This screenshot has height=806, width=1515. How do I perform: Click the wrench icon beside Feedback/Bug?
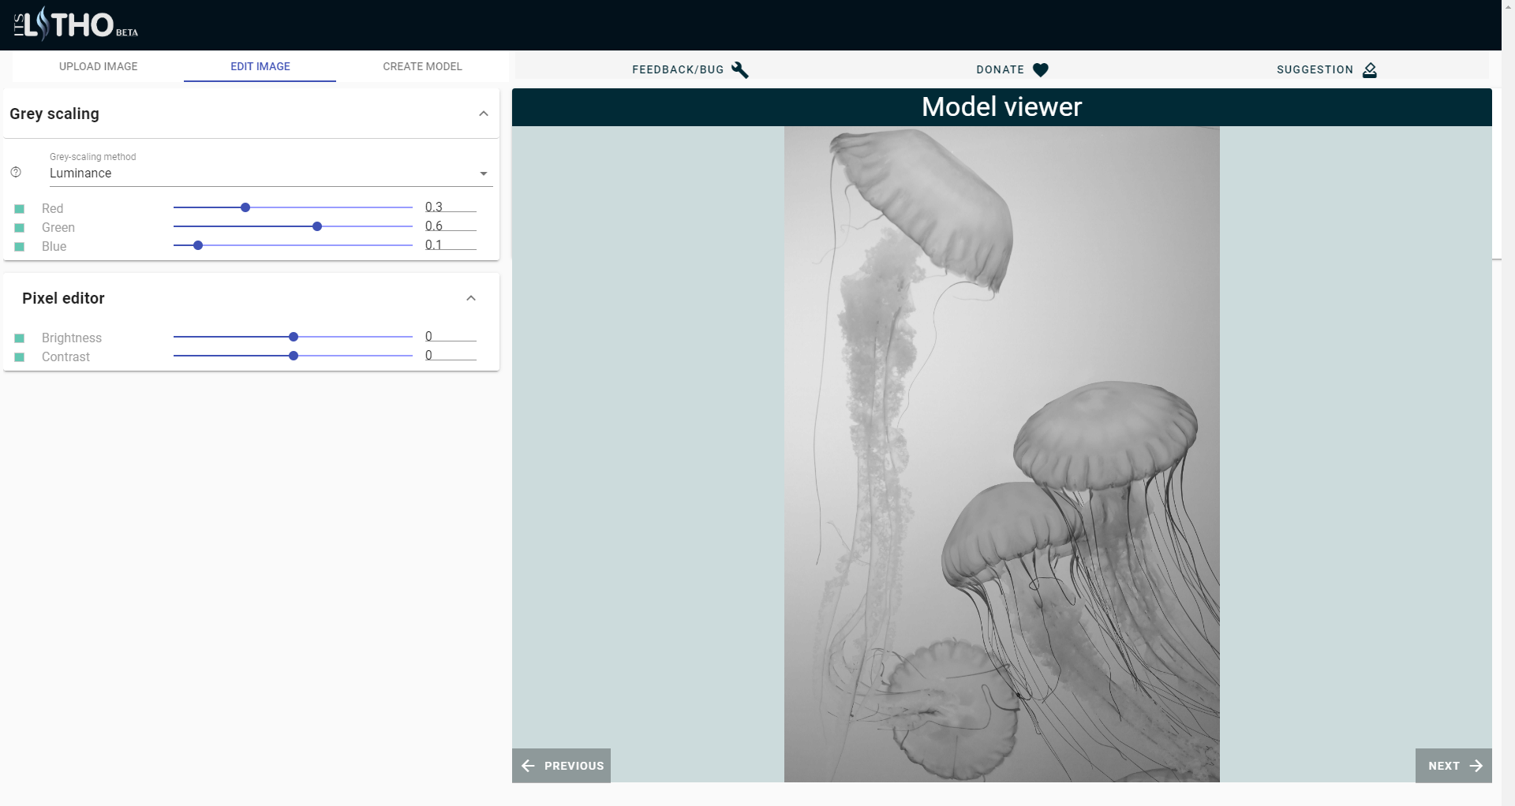click(739, 69)
